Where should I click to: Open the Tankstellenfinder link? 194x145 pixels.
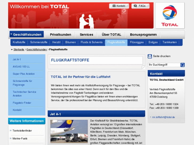(22, 131)
